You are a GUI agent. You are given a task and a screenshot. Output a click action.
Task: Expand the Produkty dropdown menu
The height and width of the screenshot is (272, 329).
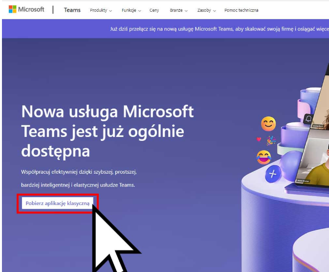pos(101,10)
